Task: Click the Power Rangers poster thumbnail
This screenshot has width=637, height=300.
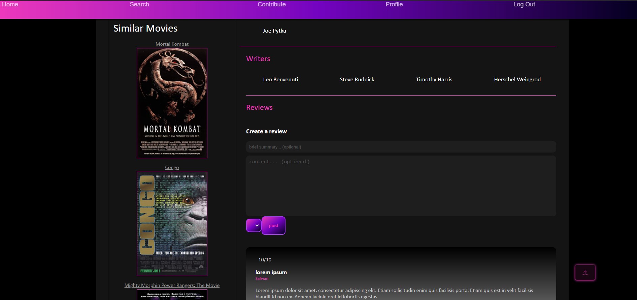Action: pos(172,295)
